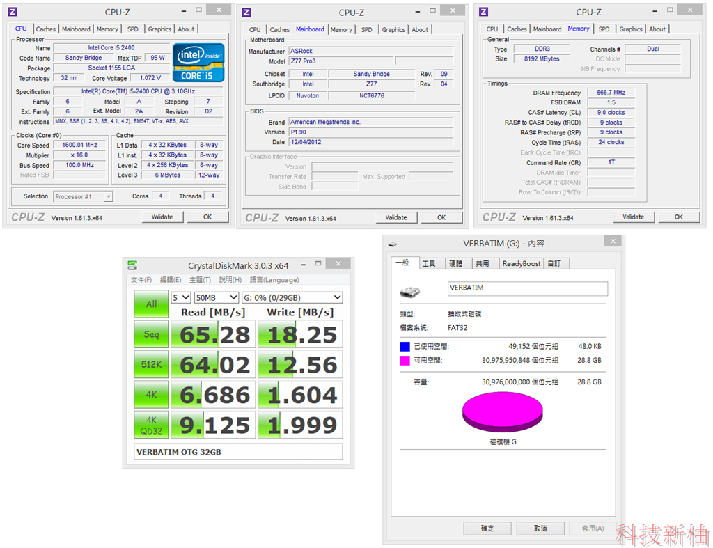Run the Seq benchmark test
This screenshot has height=548, width=713.
pos(151,334)
